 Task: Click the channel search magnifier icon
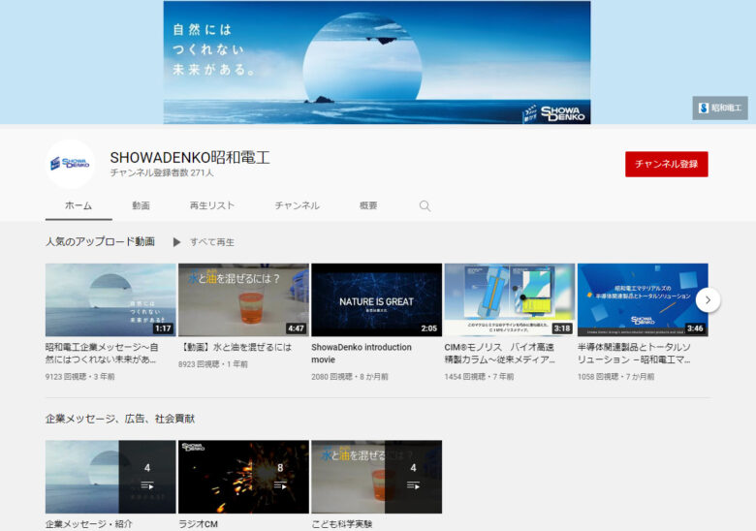tap(425, 206)
